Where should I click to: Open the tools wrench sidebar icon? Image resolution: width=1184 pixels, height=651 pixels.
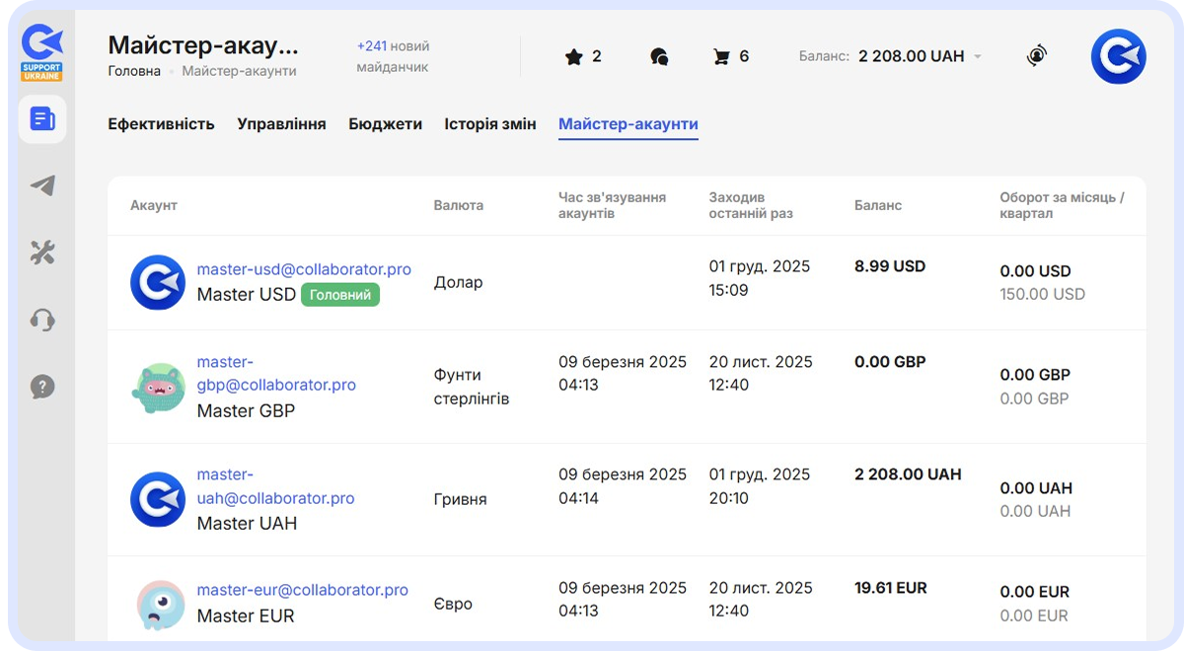pyautogui.click(x=42, y=253)
